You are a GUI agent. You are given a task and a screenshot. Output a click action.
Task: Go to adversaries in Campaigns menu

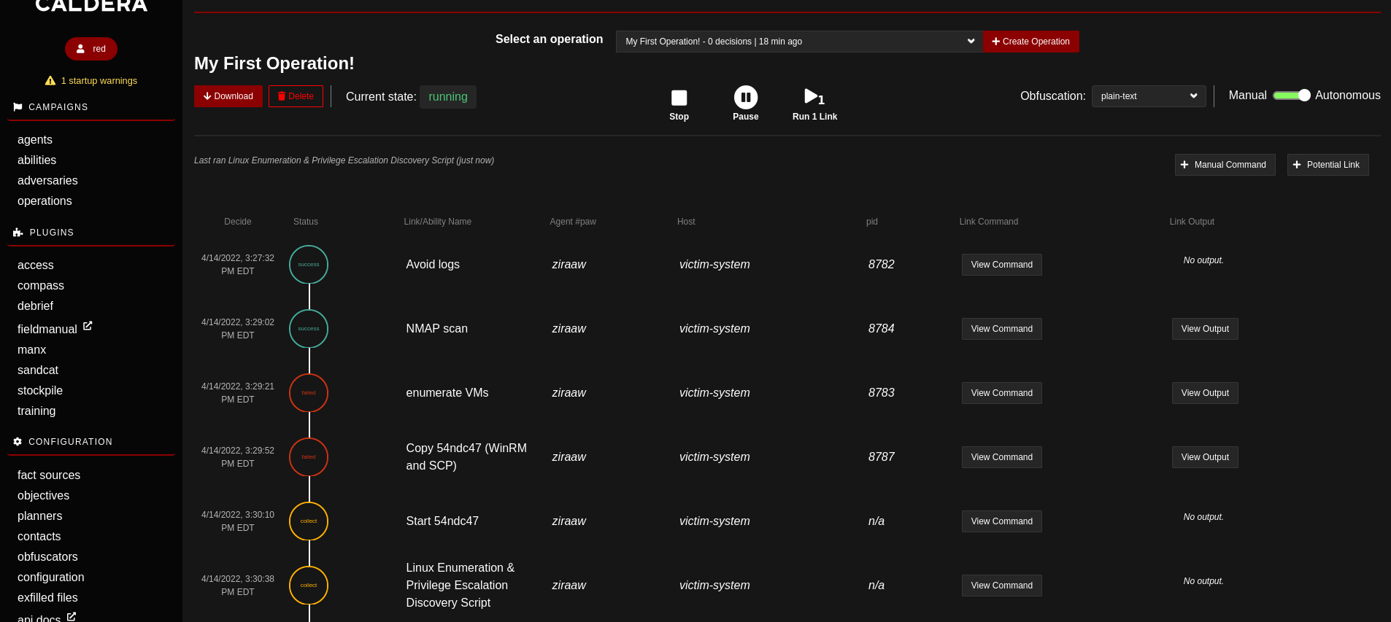(x=47, y=180)
